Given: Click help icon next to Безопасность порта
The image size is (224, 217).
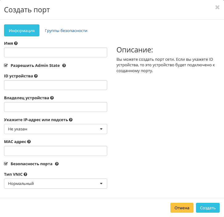Looking at the screenshot, I should (x=57, y=164).
